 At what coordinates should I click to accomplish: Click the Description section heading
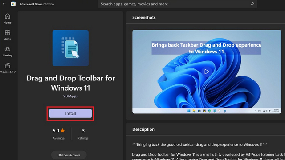(x=143, y=129)
